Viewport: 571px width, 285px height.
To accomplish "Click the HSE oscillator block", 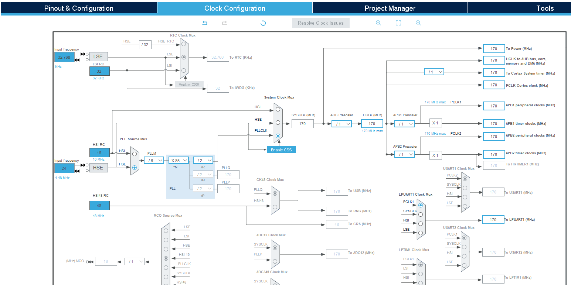I will click(98, 168).
